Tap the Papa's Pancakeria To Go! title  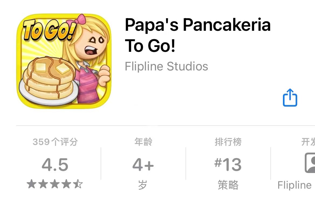[198, 35]
